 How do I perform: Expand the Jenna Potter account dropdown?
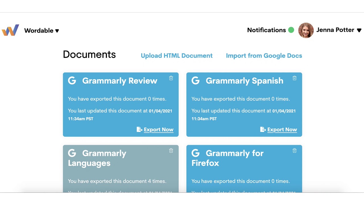click(x=359, y=30)
